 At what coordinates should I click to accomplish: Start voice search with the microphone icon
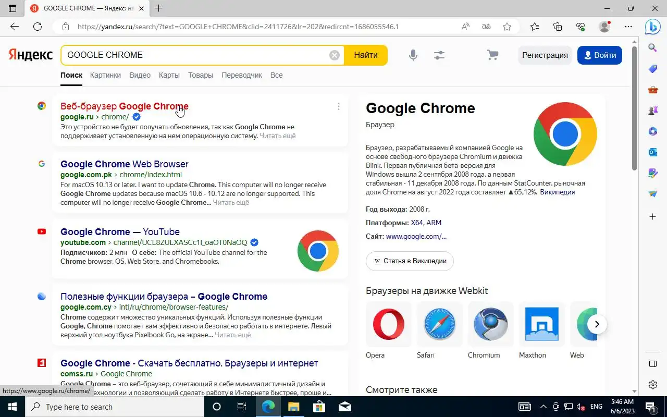(x=413, y=55)
